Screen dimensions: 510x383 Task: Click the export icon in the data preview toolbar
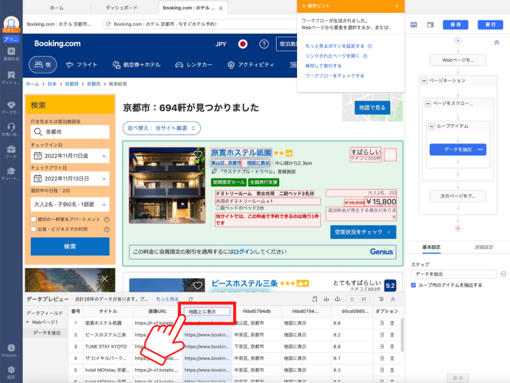point(338,299)
